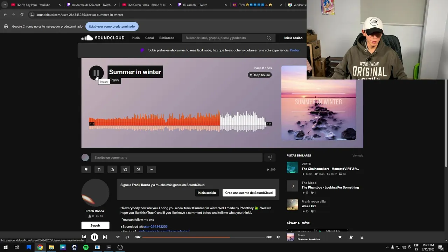This screenshot has width=448, height=252.
Task: Skip to next track in bottom player
Action: (x=105, y=237)
